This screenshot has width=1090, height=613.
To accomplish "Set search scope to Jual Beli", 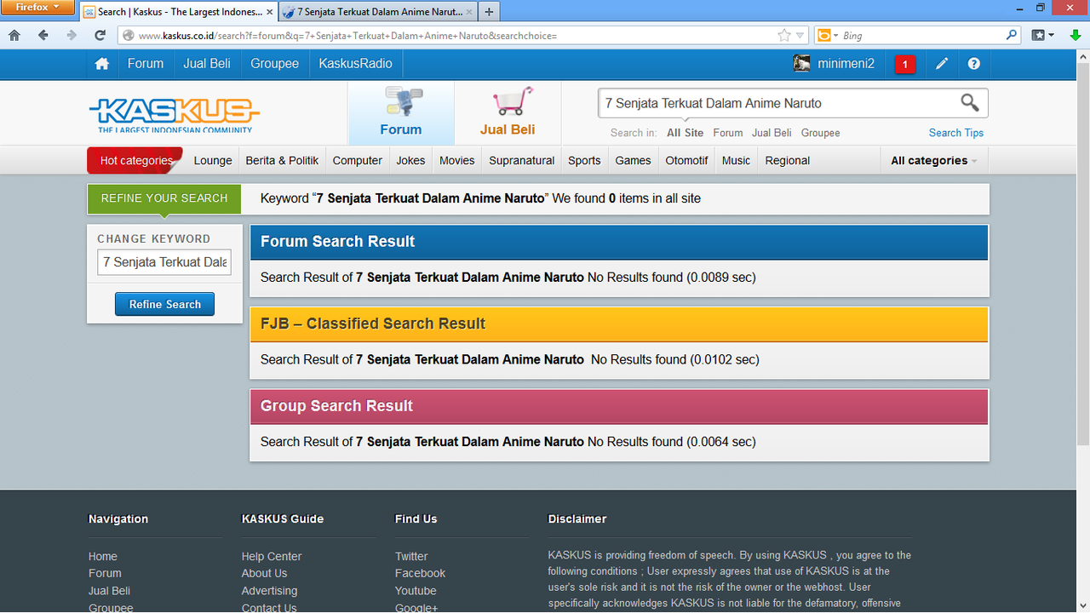I will [772, 133].
